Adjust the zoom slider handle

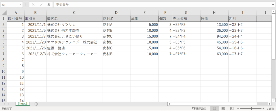click(x=251, y=109)
